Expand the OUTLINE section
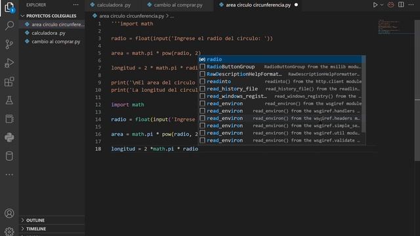The height and width of the screenshot is (236, 420). pos(52,220)
